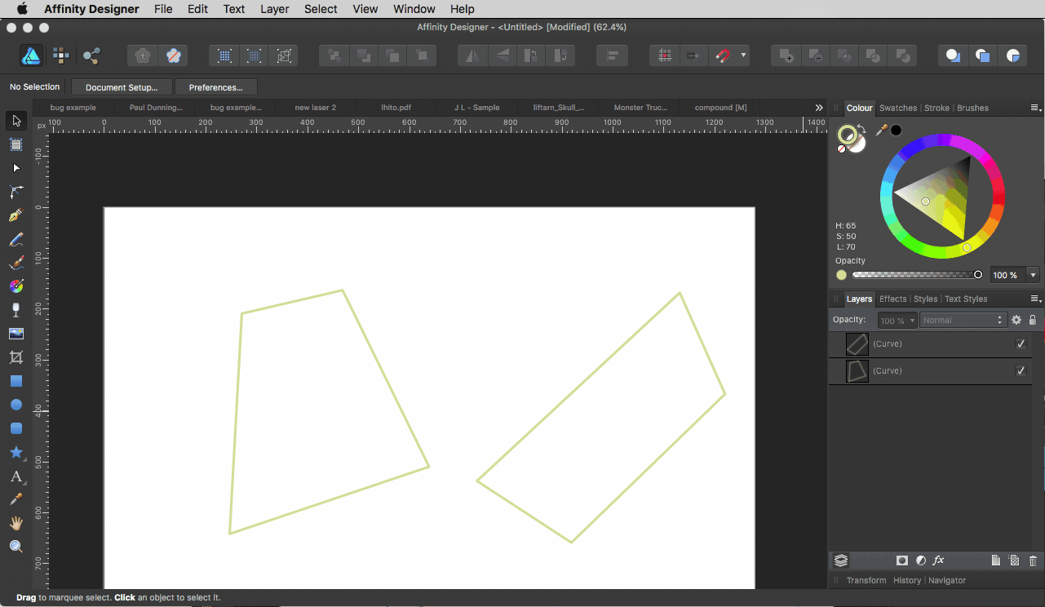Screen dimensions: 1045x607
Task: Open Preferences from the context toolbar
Action: (x=215, y=87)
